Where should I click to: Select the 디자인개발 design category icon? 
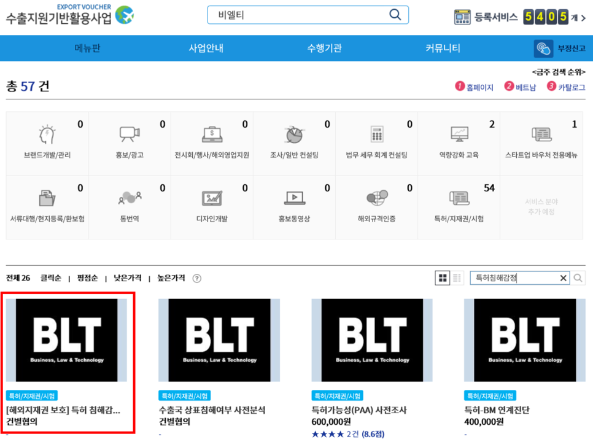(211, 198)
